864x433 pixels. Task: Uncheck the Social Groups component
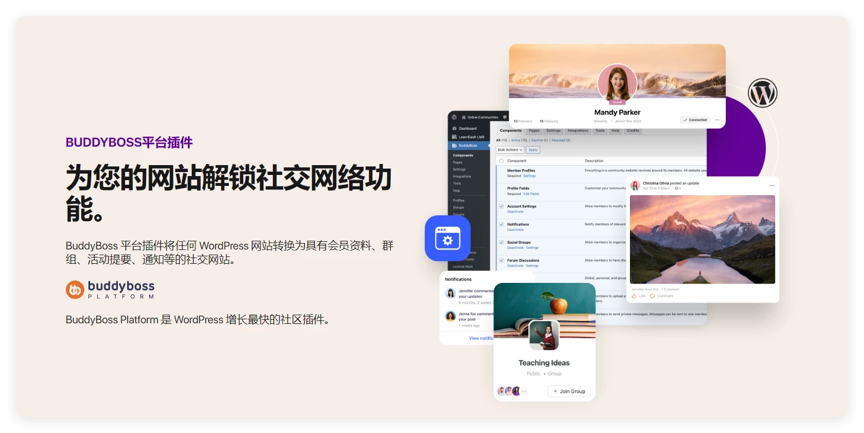coord(501,242)
